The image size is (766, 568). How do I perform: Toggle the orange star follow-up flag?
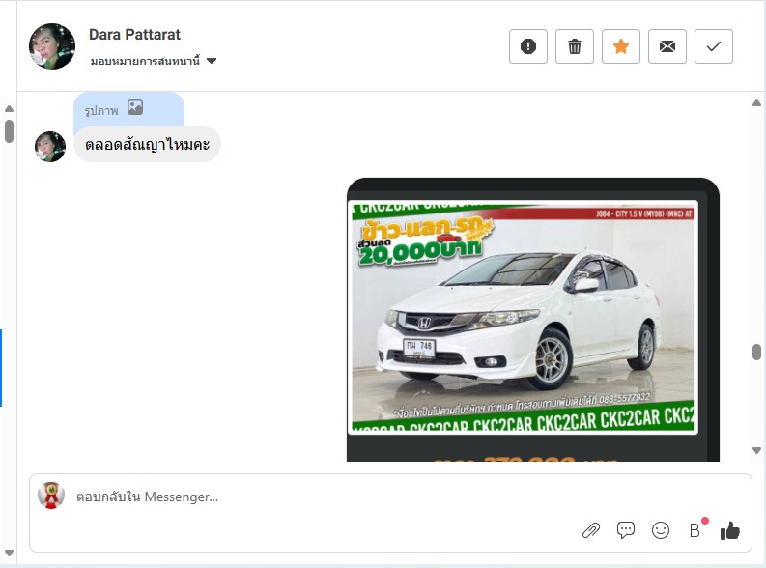click(x=621, y=46)
